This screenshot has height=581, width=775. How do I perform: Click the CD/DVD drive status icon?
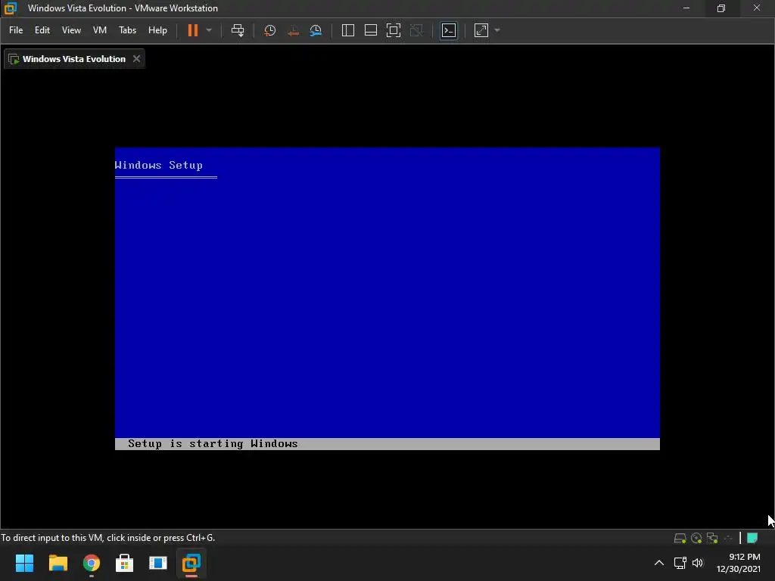tap(696, 538)
